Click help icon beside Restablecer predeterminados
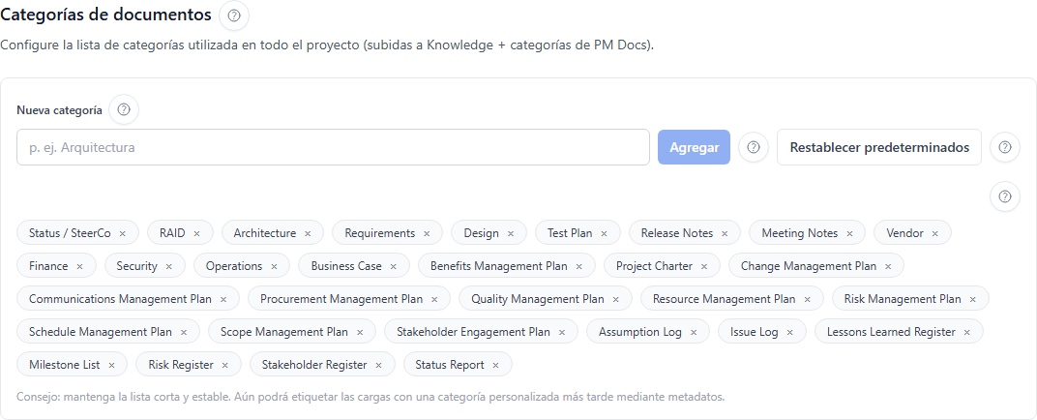Screen dimensions: 1037x420 click(1005, 148)
